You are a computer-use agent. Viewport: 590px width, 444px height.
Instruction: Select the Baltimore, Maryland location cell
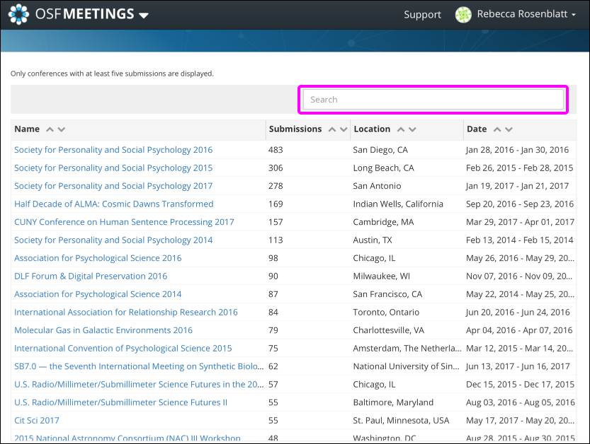(393, 402)
